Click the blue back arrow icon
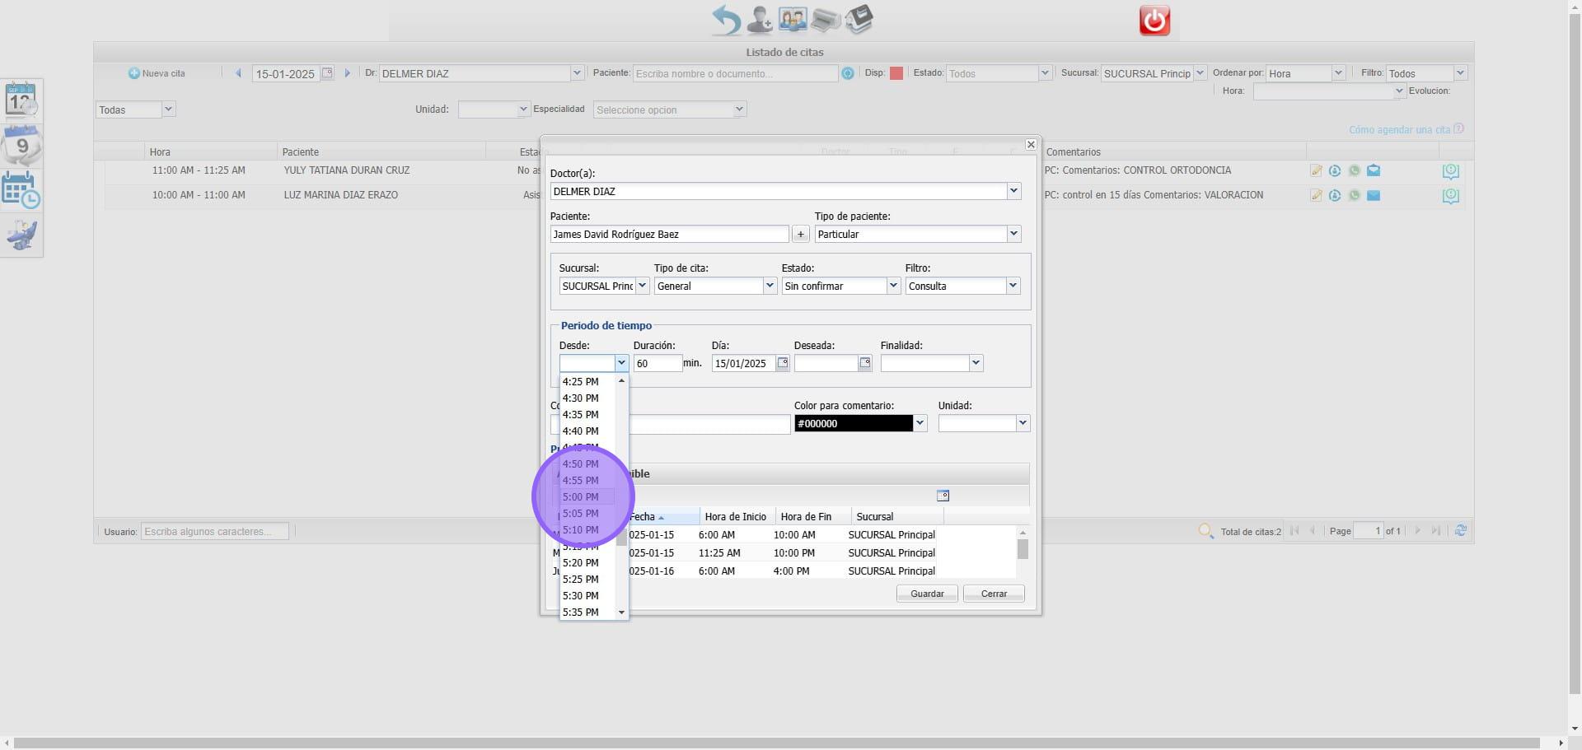The image size is (1582, 750). pyautogui.click(x=726, y=20)
